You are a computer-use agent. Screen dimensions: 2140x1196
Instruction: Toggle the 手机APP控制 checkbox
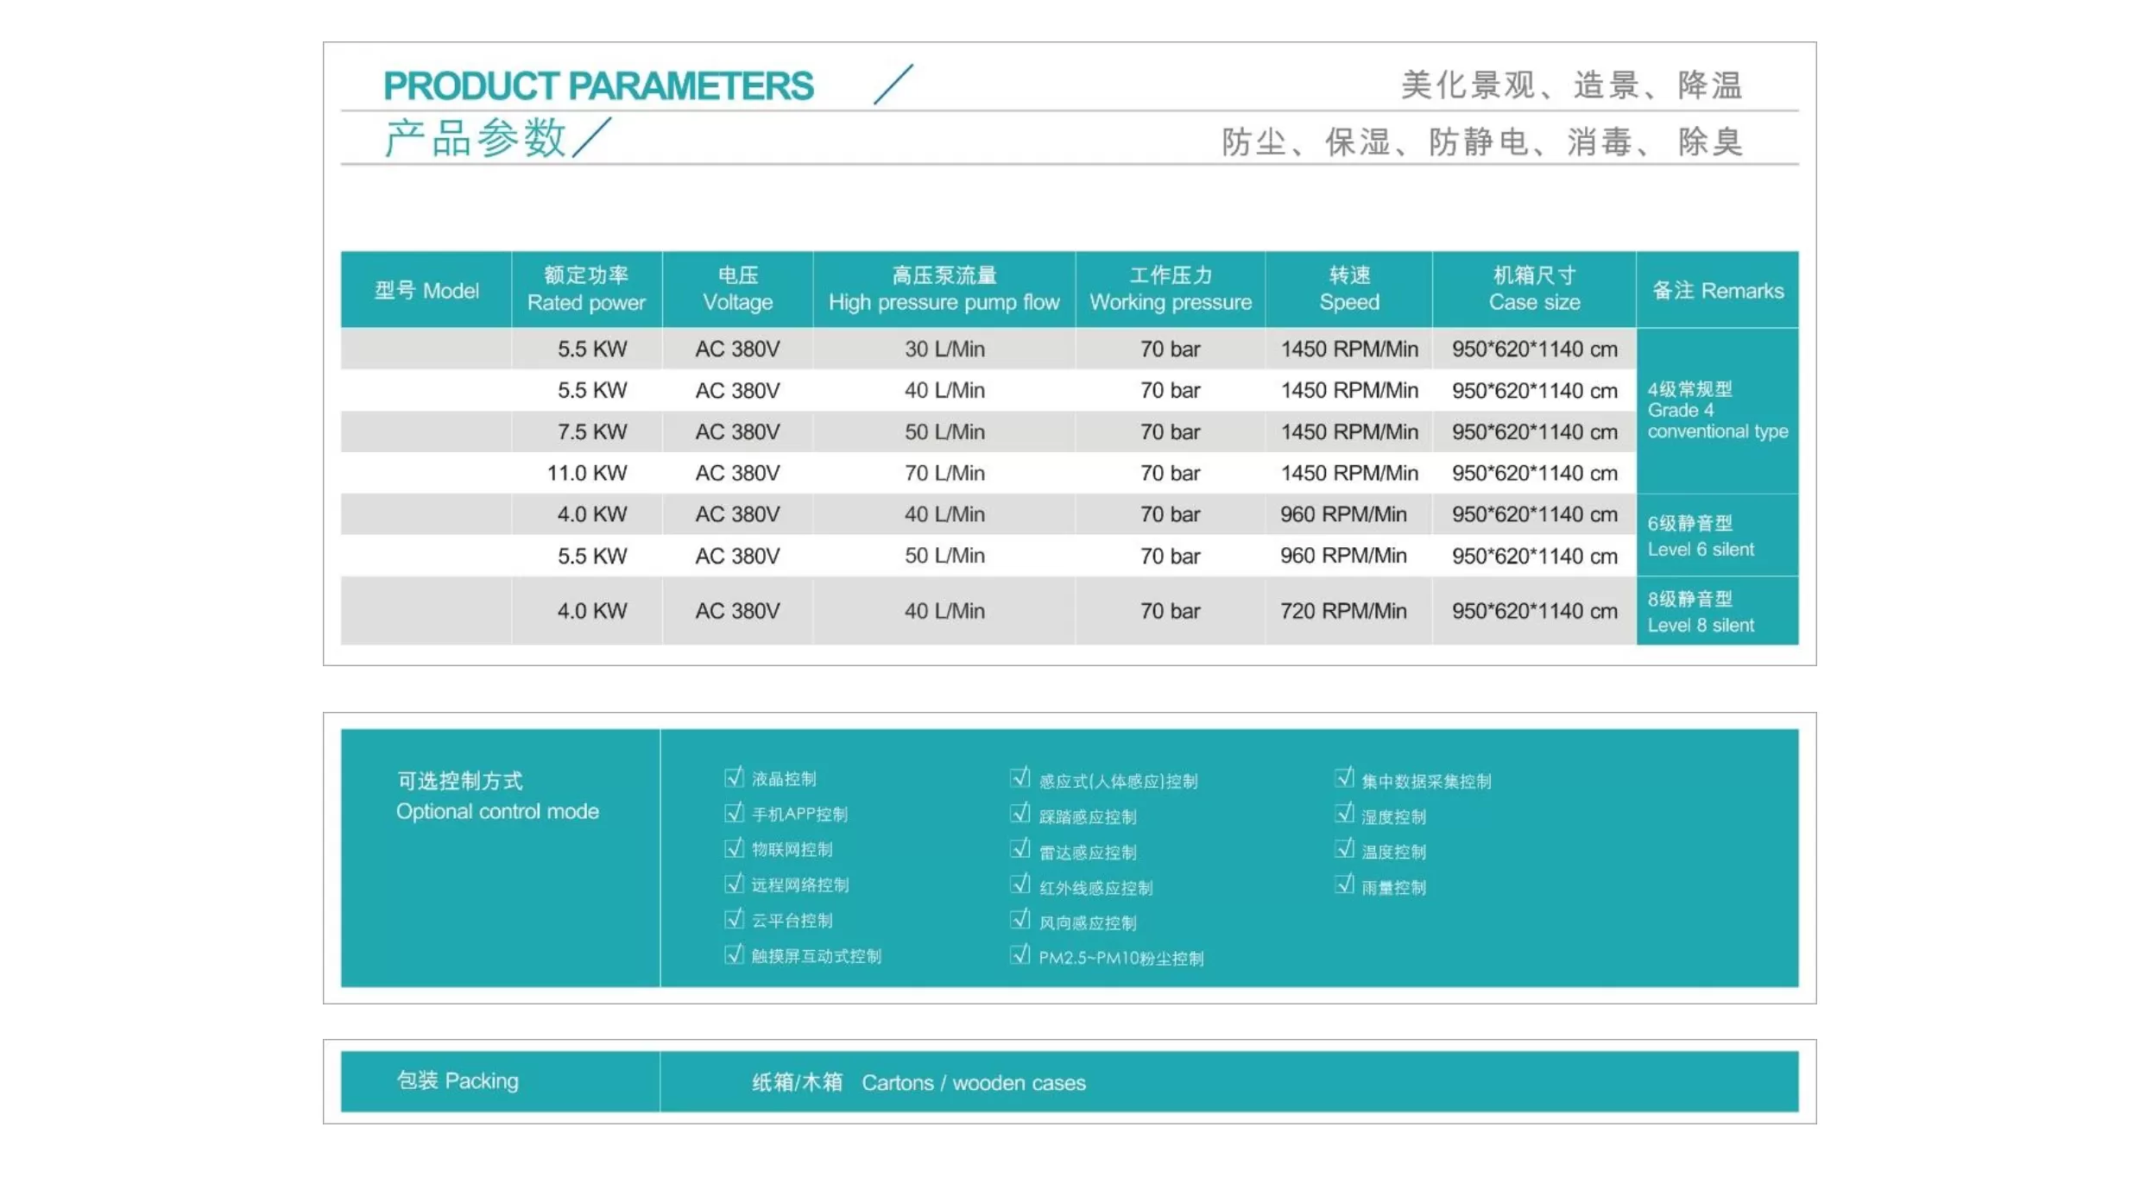[734, 813]
